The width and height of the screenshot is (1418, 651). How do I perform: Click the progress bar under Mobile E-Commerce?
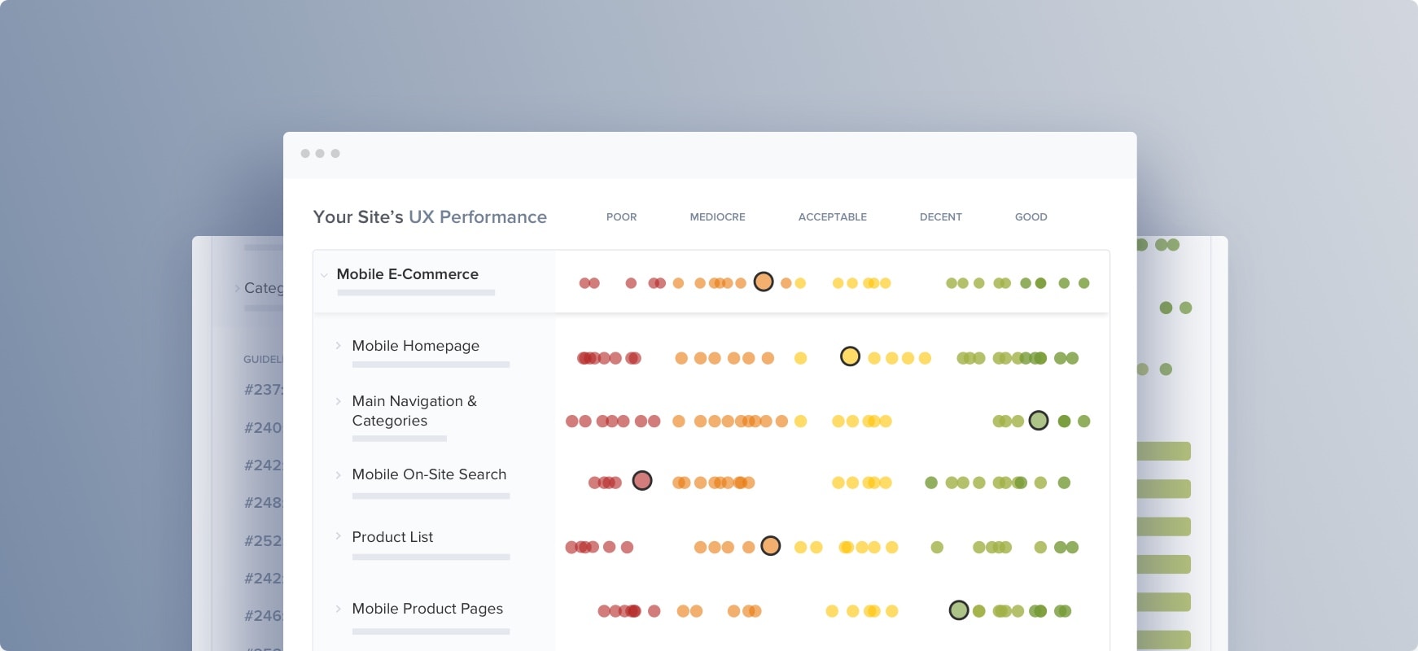[x=416, y=293]
